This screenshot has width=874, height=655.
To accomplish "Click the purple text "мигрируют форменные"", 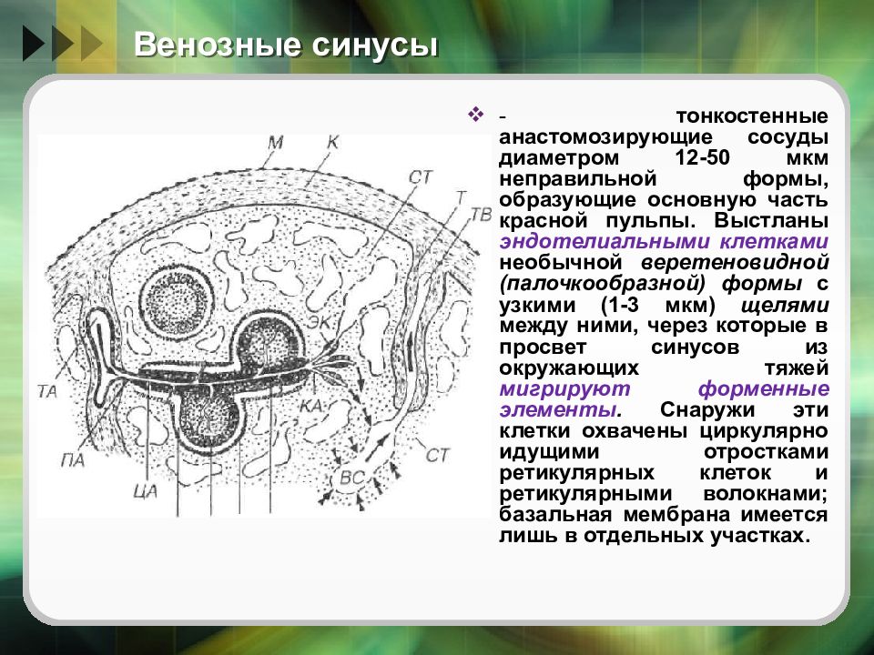I will pyautogui.click(x=664, y=388).
